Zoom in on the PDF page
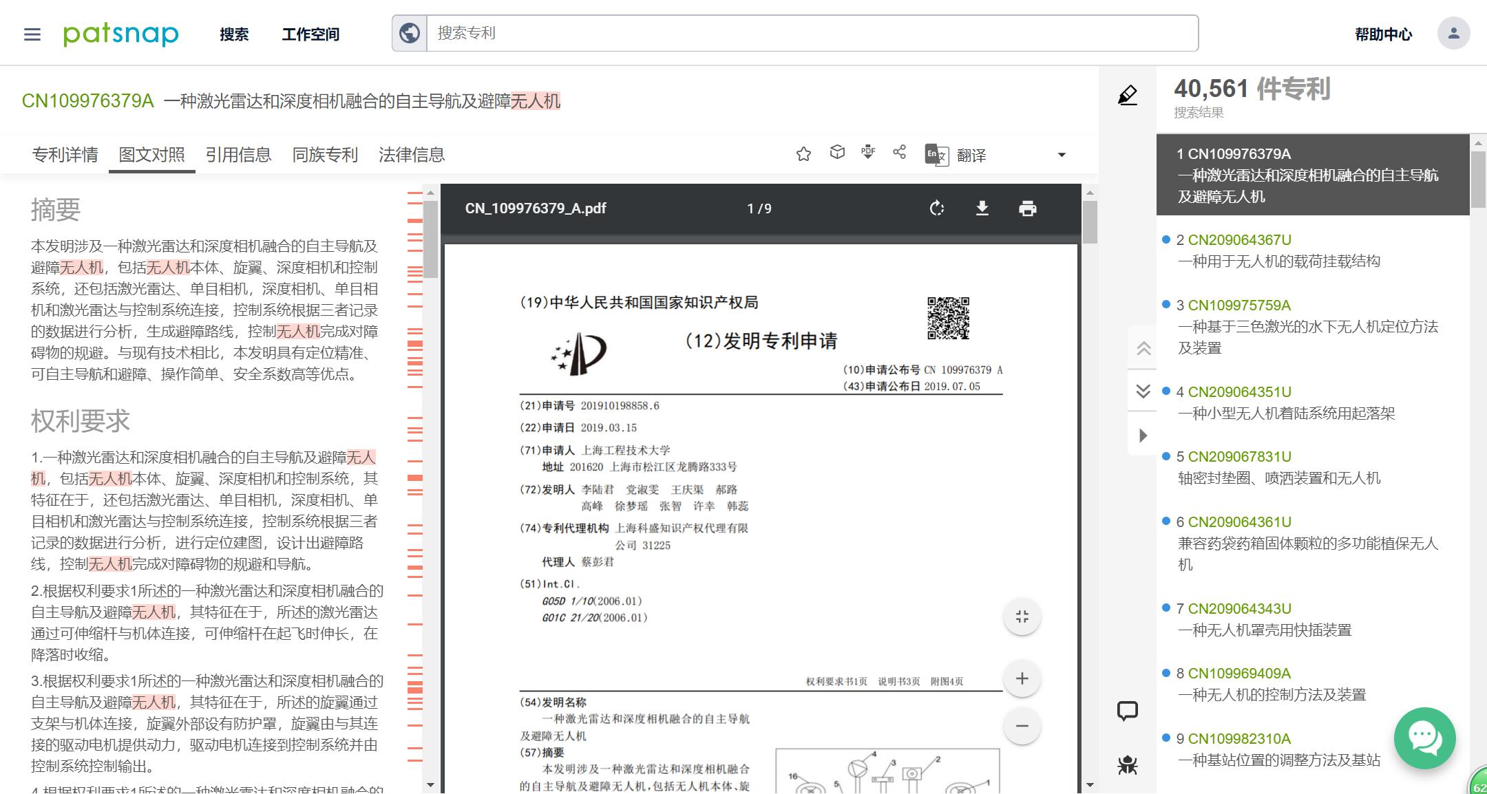Viewport: 1487px width, 794px height. pyautogui.click(x=1022, y=679)
